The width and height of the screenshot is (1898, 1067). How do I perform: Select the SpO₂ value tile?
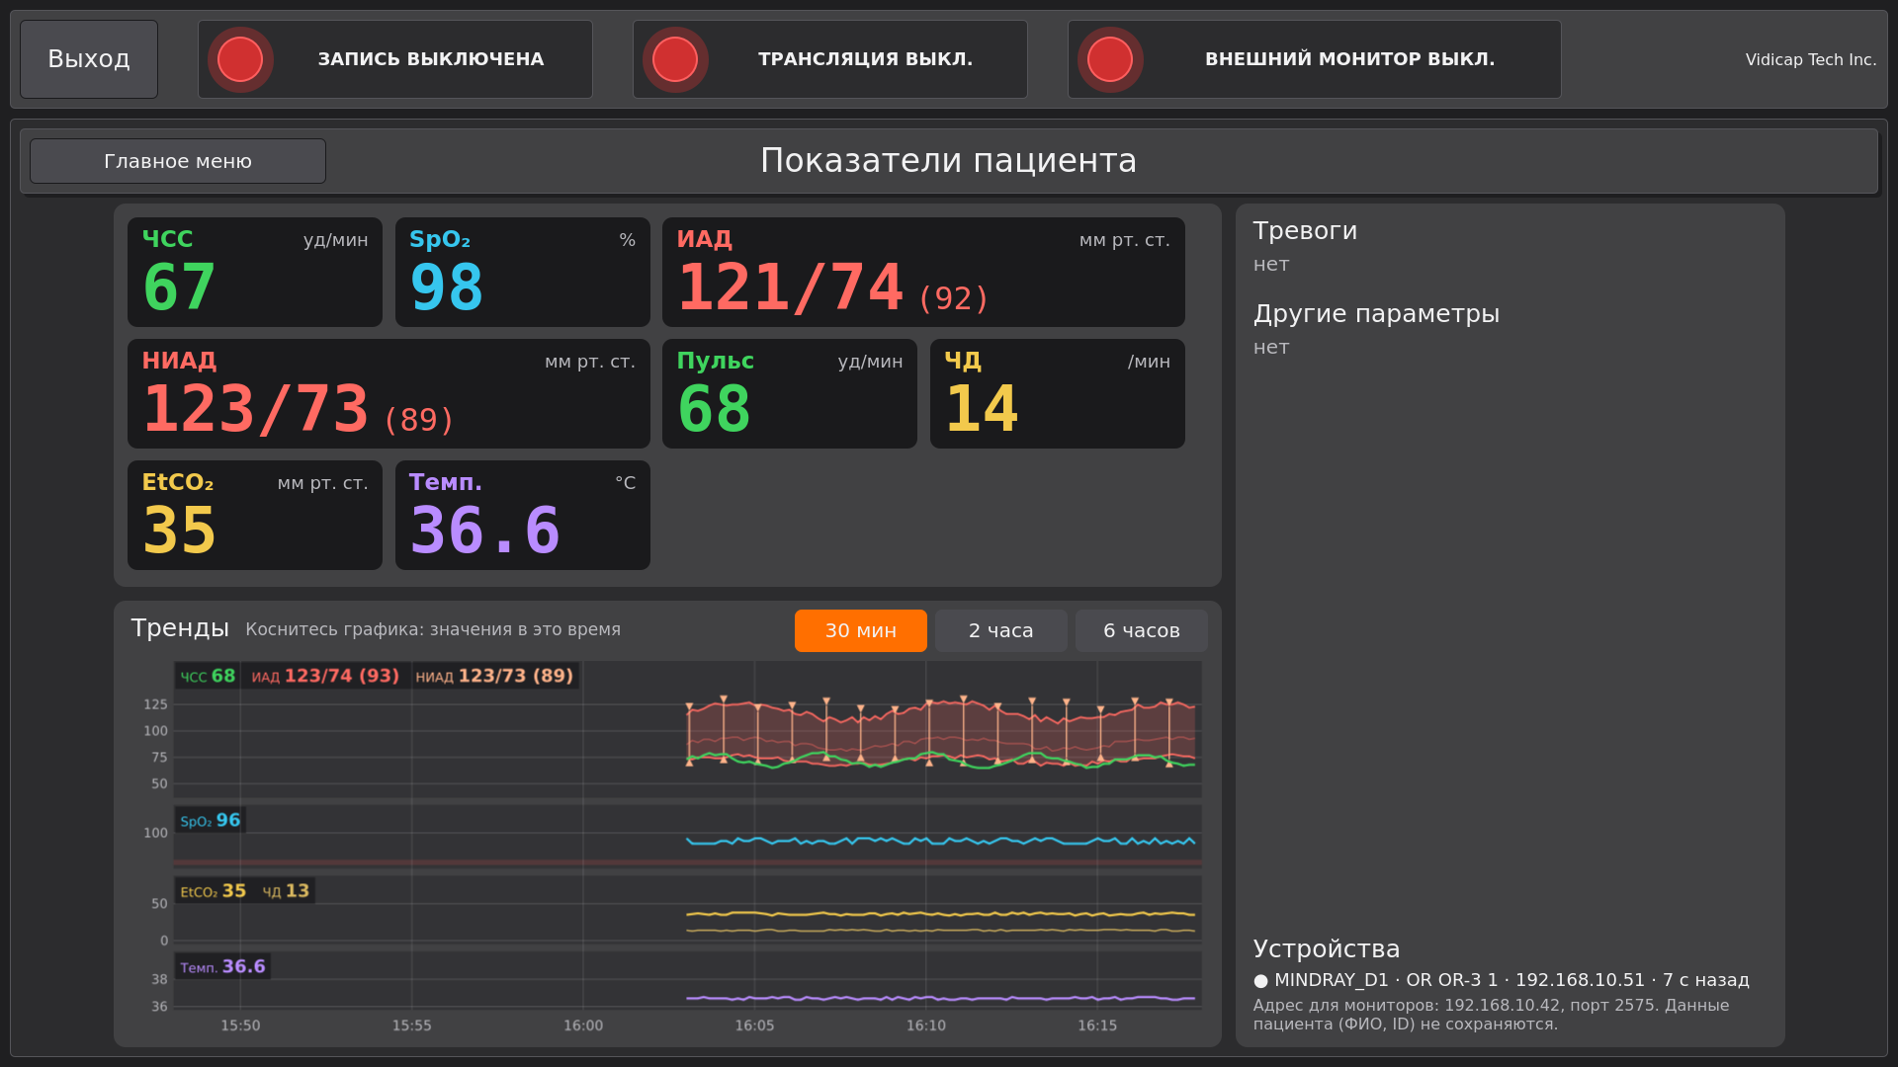523,272
